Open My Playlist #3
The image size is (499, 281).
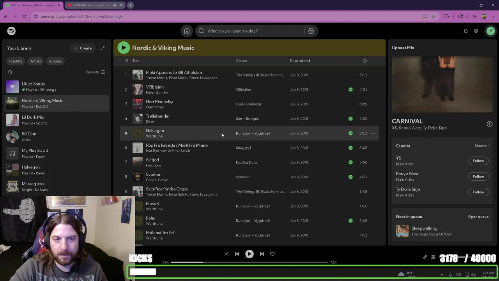(57, 153)
